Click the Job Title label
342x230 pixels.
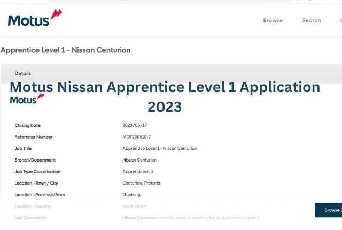pyautogui.click(x=23, y=148)
